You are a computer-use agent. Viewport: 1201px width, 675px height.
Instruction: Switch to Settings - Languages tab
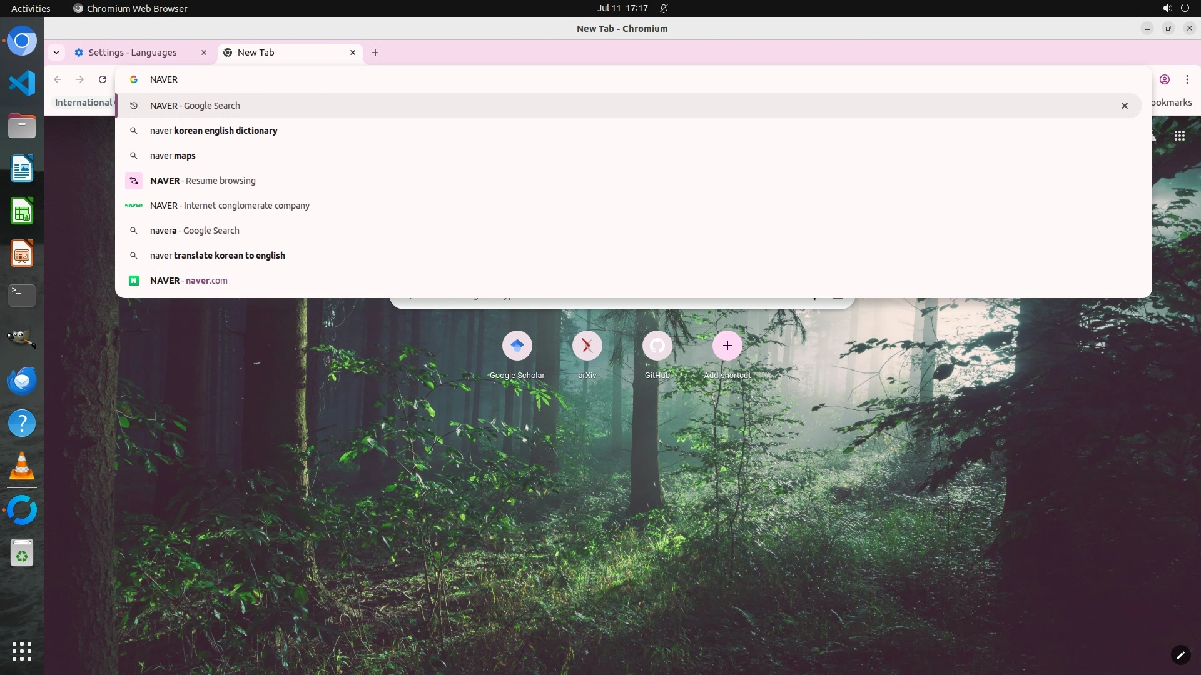click(x=133, y=52)
